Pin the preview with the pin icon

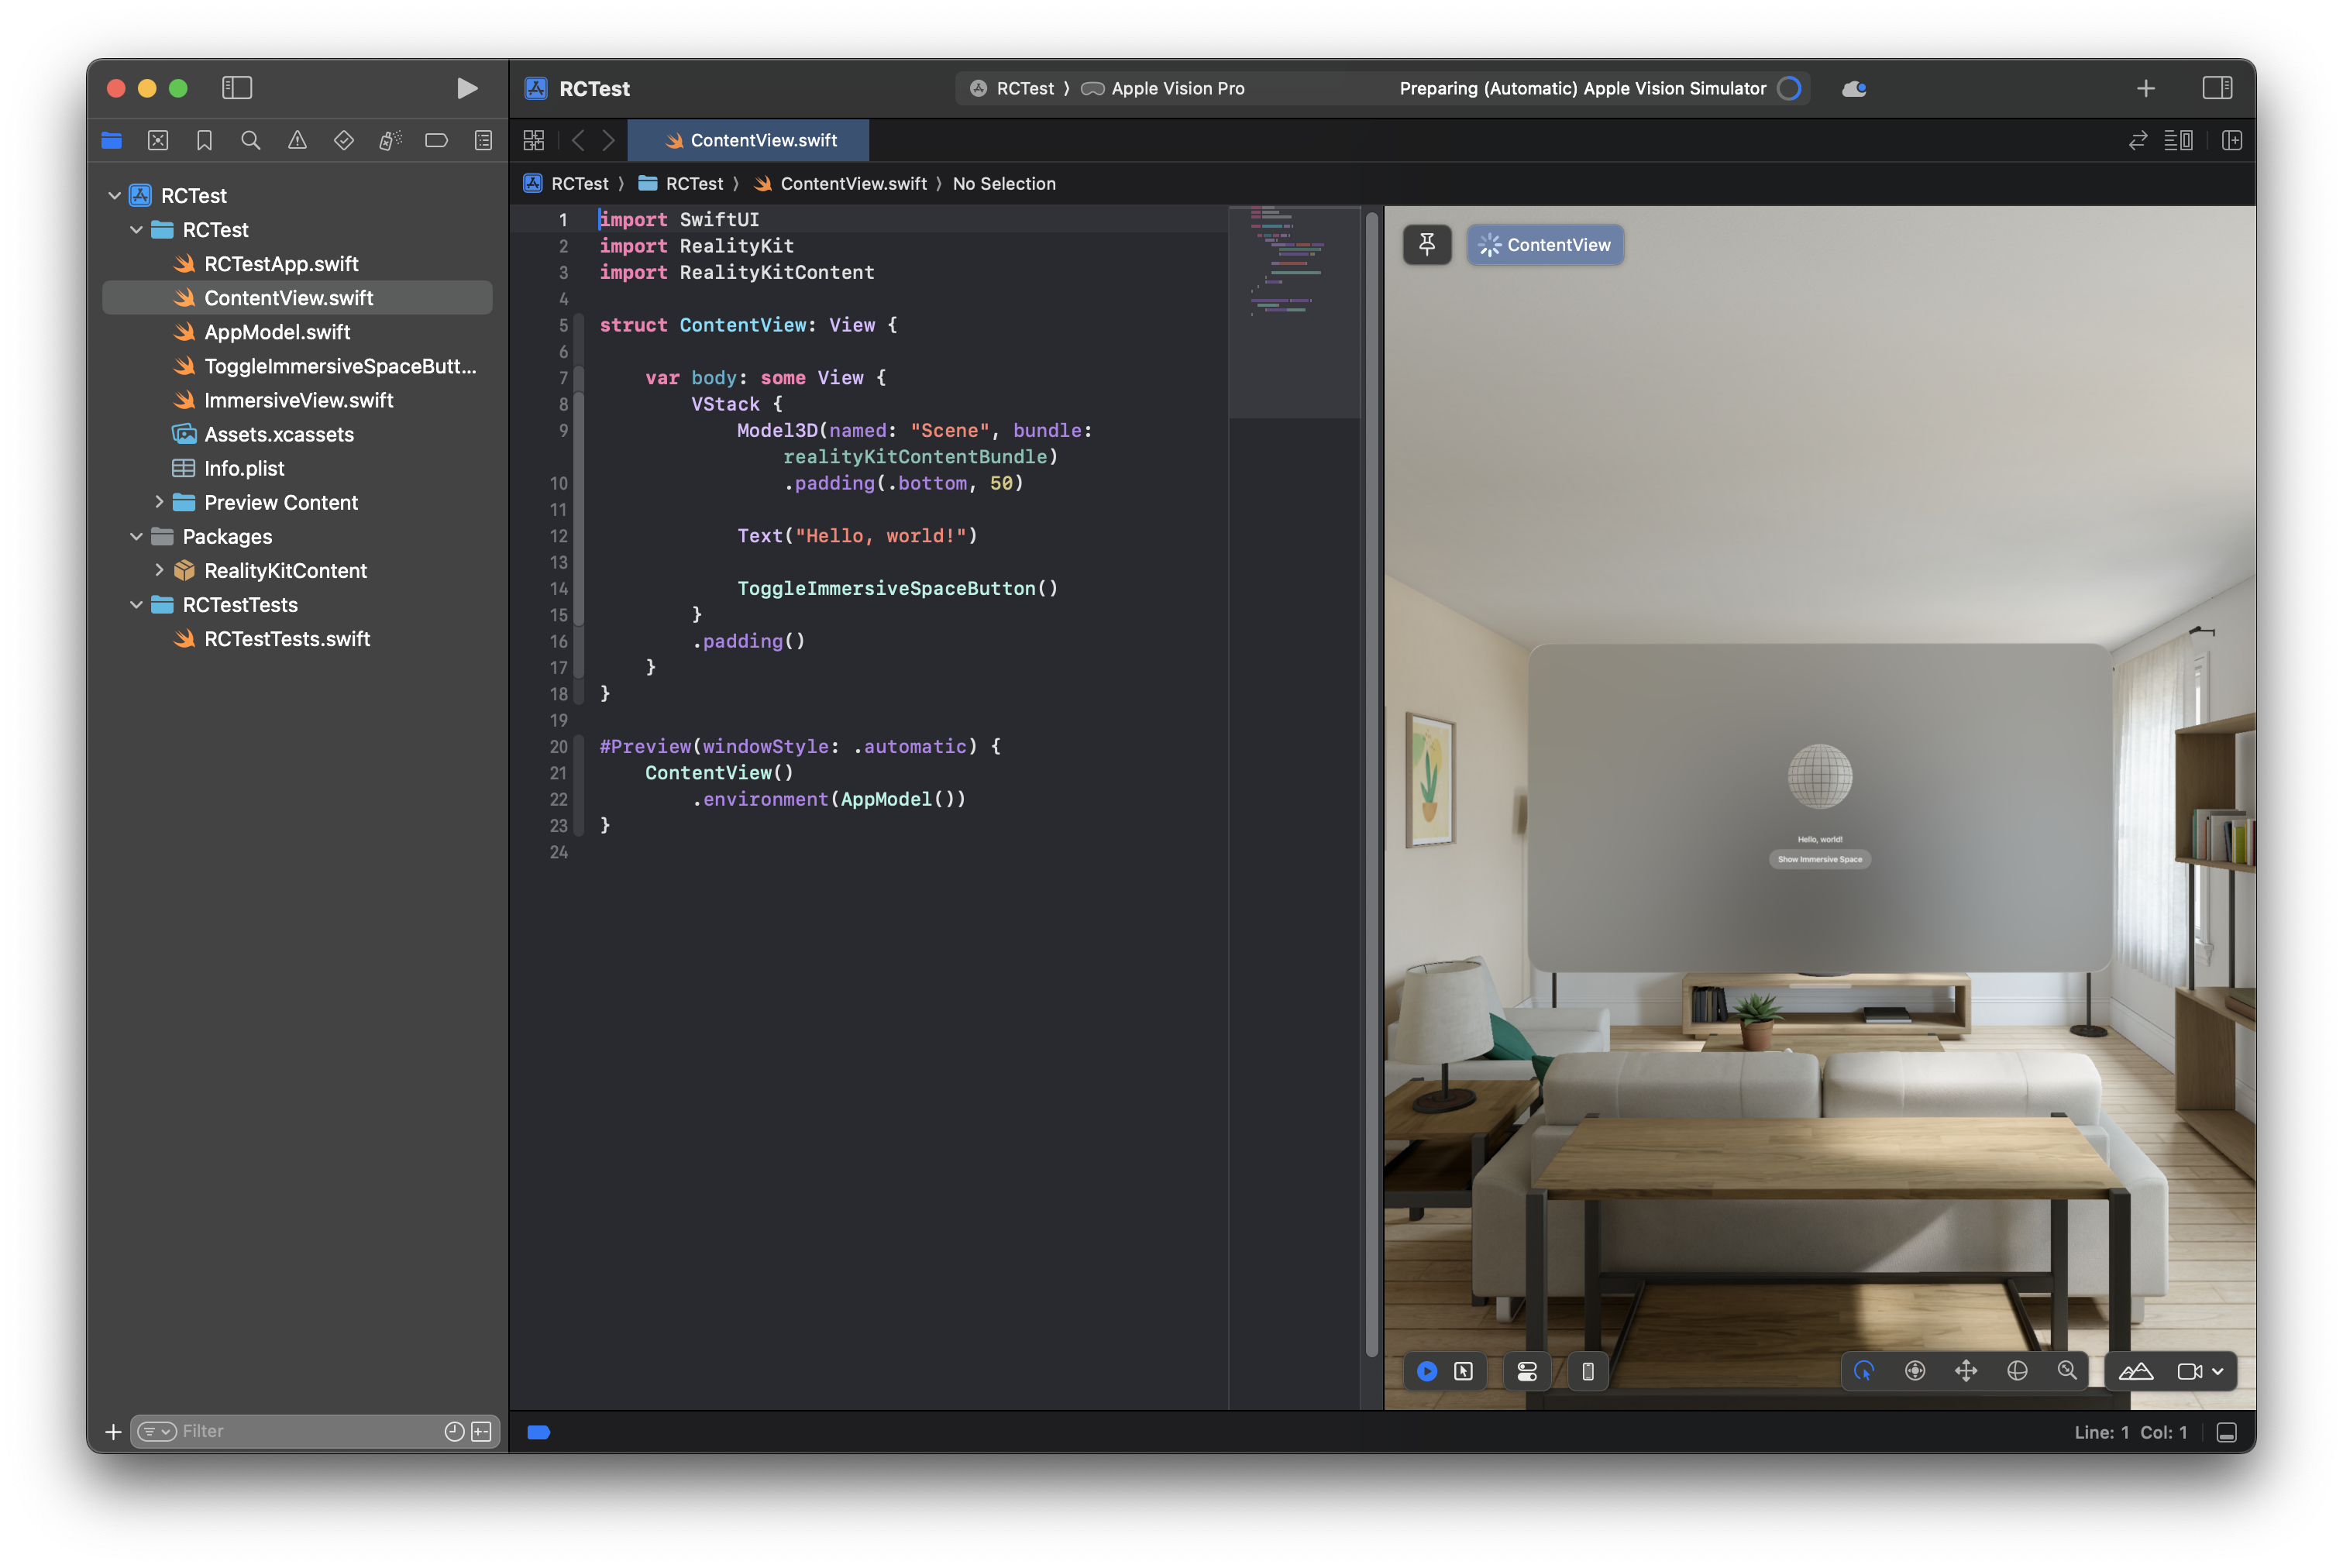click(x=1427, y=245)
